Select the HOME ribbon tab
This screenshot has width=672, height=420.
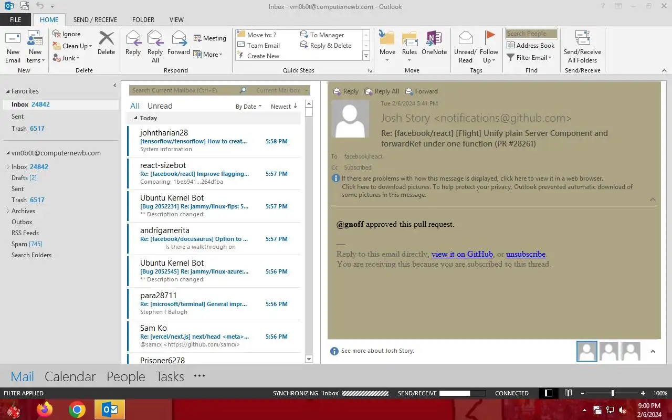pyautogui.click(x=49, y=20)
